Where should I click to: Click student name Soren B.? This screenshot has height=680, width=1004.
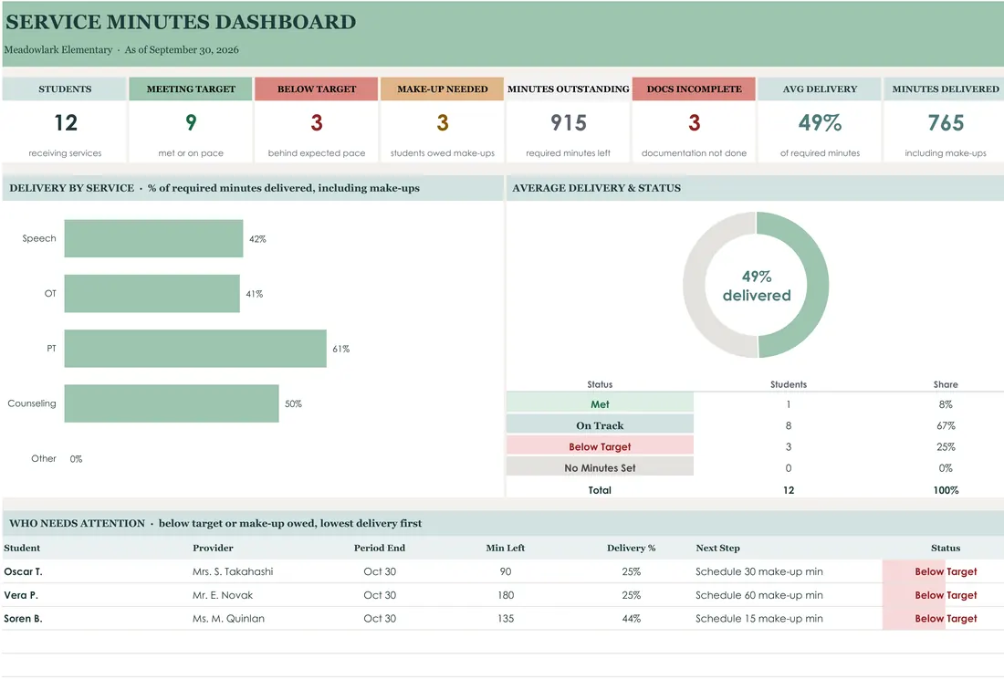tap(23, 619)
